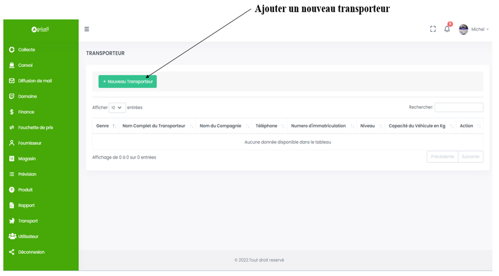Open the notifications bell
Image resolution: width=499 pixels, height=276 pixels.
[447, 29]
